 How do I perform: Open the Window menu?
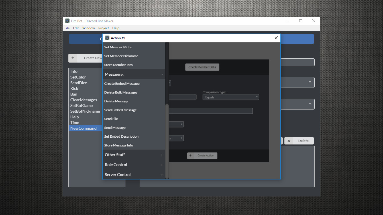pyautogui.click(x=89, y=28)
